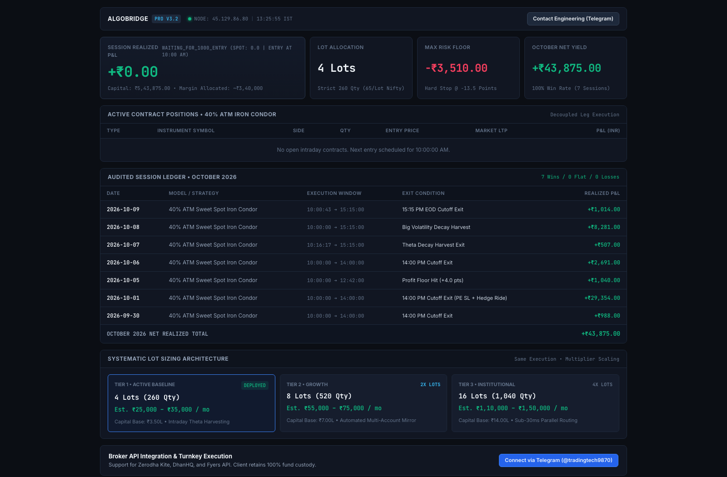Click the 2X LOTS label
The width and height of the screenshot is (727, 477).
[430, 385]
